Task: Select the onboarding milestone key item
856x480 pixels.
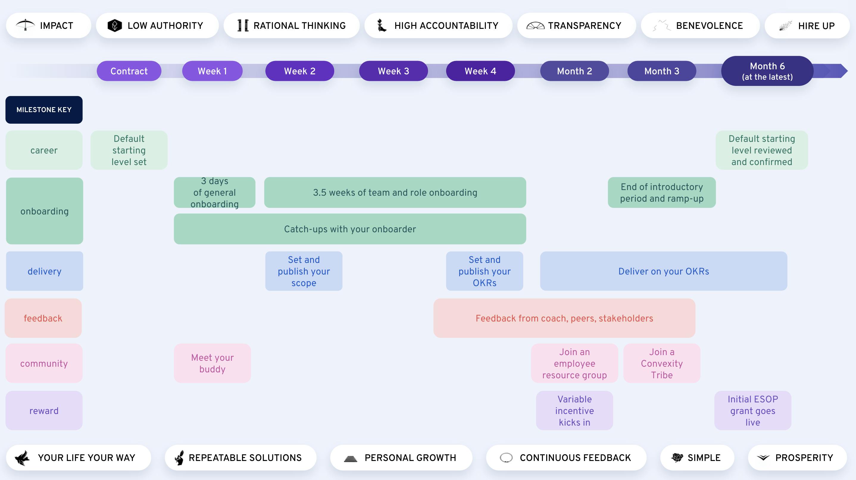Action: click(44, 211)
